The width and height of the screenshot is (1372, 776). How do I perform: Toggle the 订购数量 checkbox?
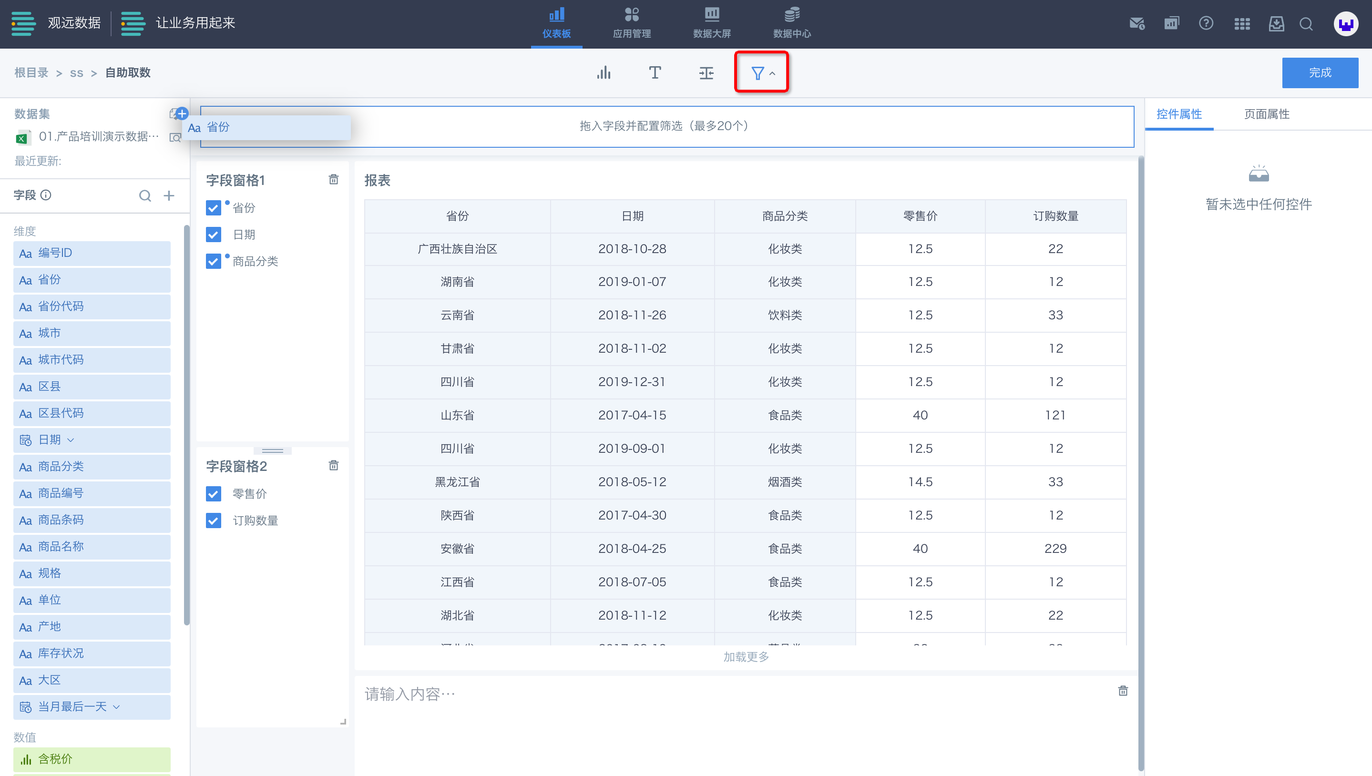[x=213, y=521]
